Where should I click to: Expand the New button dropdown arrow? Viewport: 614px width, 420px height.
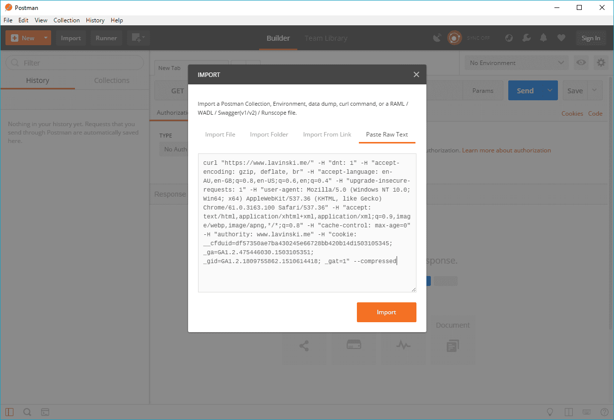46,38
